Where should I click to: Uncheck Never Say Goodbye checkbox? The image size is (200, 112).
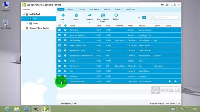(x=59, y=35)
